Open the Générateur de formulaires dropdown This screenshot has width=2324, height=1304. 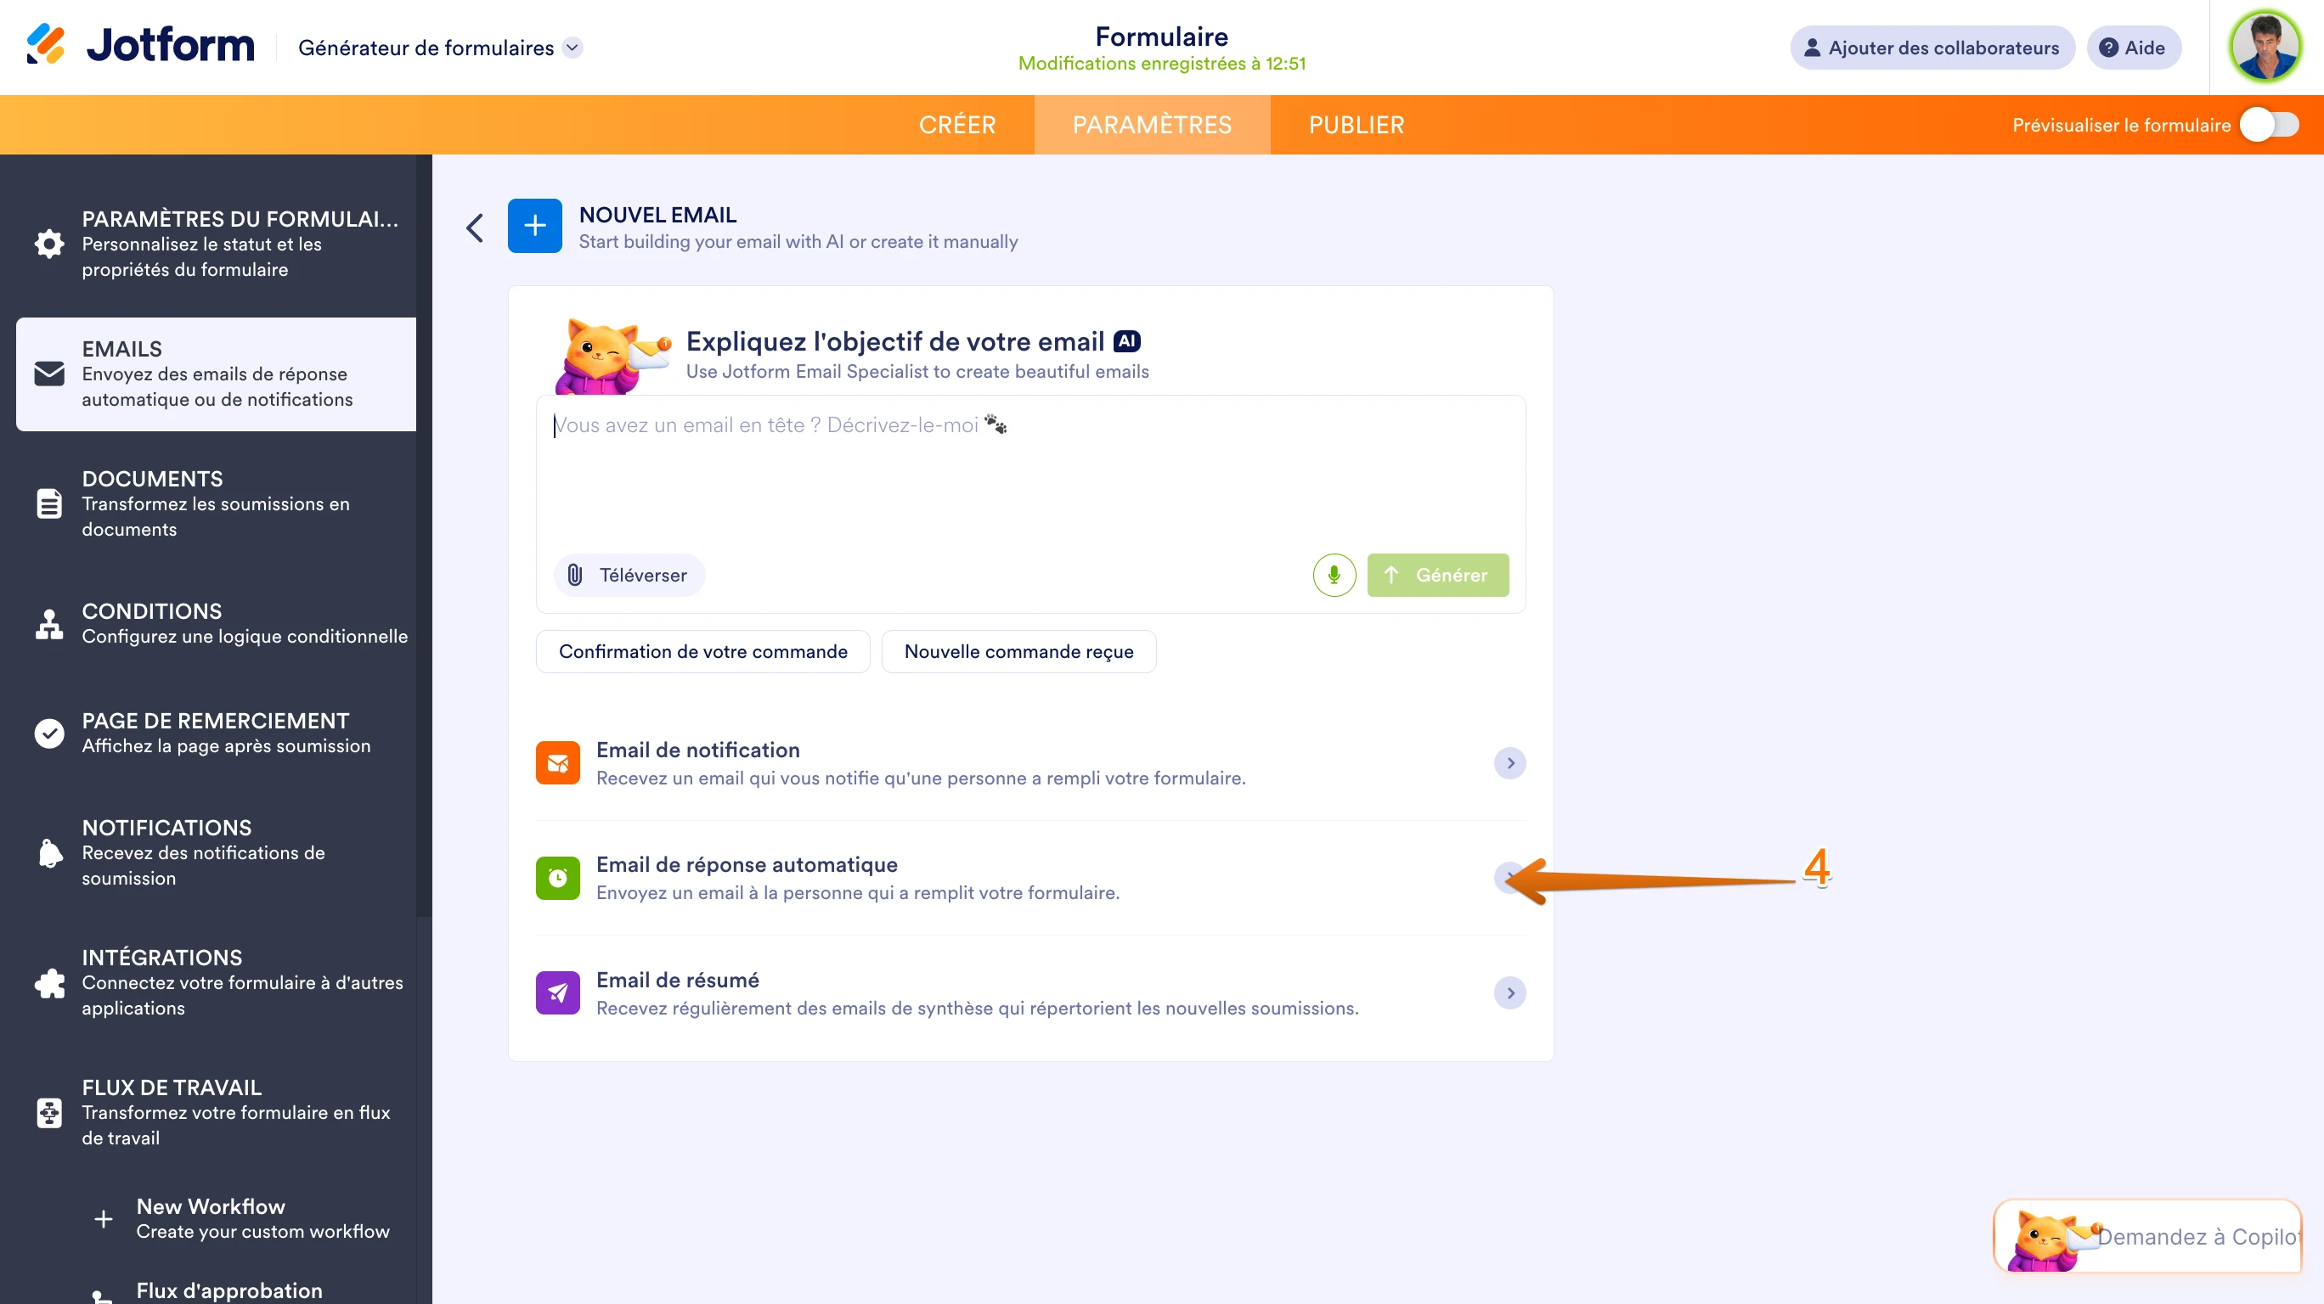click(572, 48)
